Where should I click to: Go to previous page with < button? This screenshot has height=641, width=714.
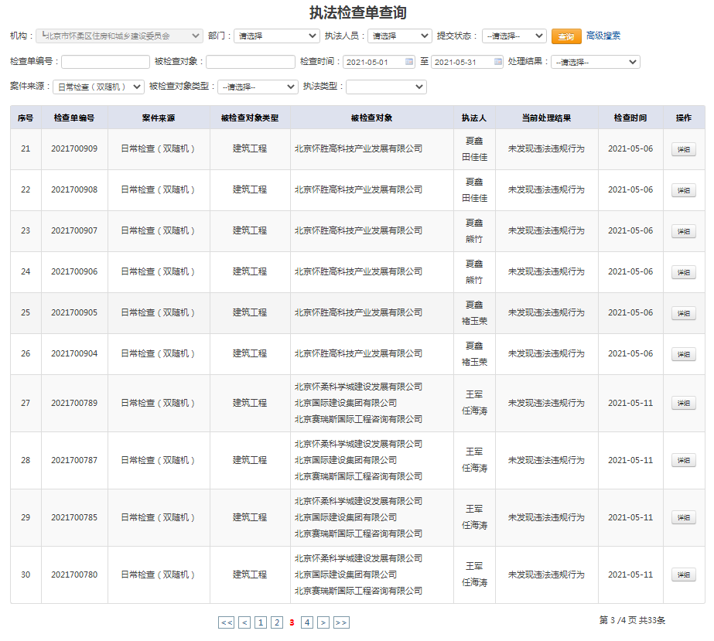coord(244,622)
